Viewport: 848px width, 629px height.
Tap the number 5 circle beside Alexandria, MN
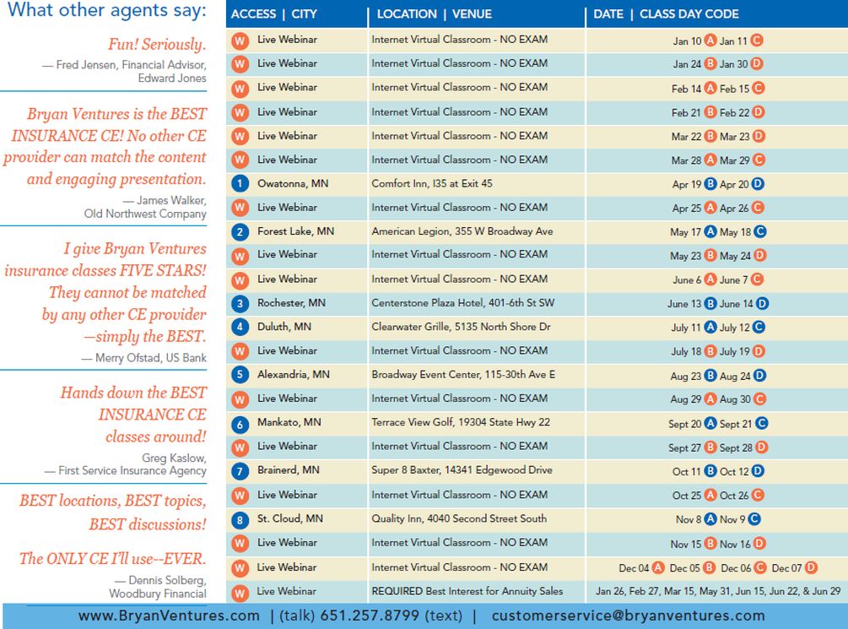(x=240, y=375)
